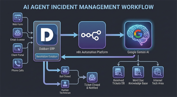Viewport: 177px width, 97px height.
Task: Click the diagram title heading text
Action: point(88,7)
